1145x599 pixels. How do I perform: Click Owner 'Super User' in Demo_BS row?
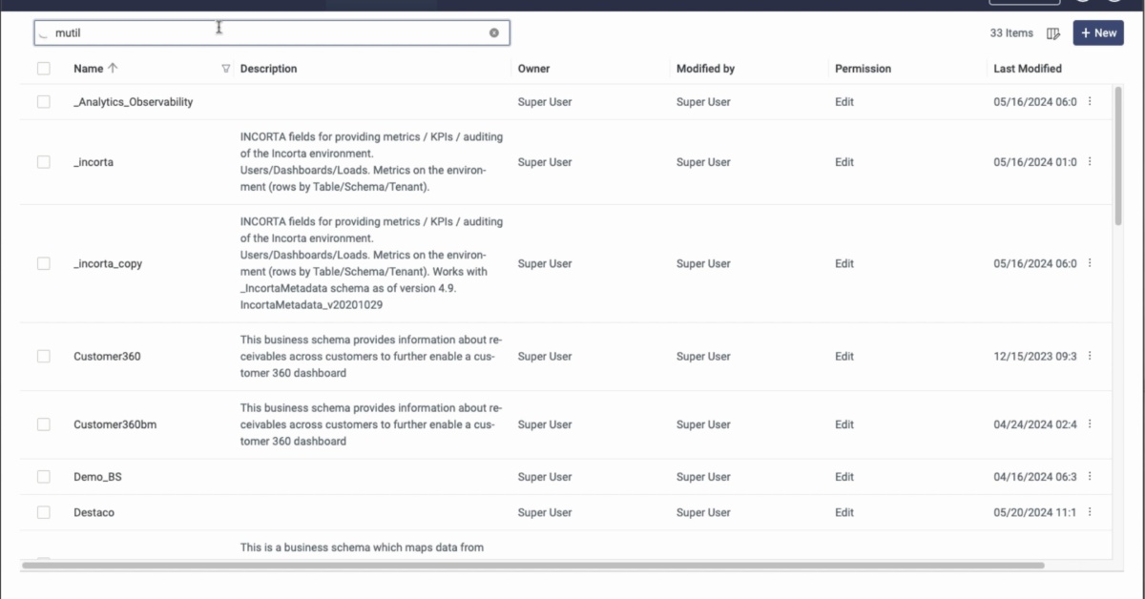pyautogui.click(x=545, y=477)
